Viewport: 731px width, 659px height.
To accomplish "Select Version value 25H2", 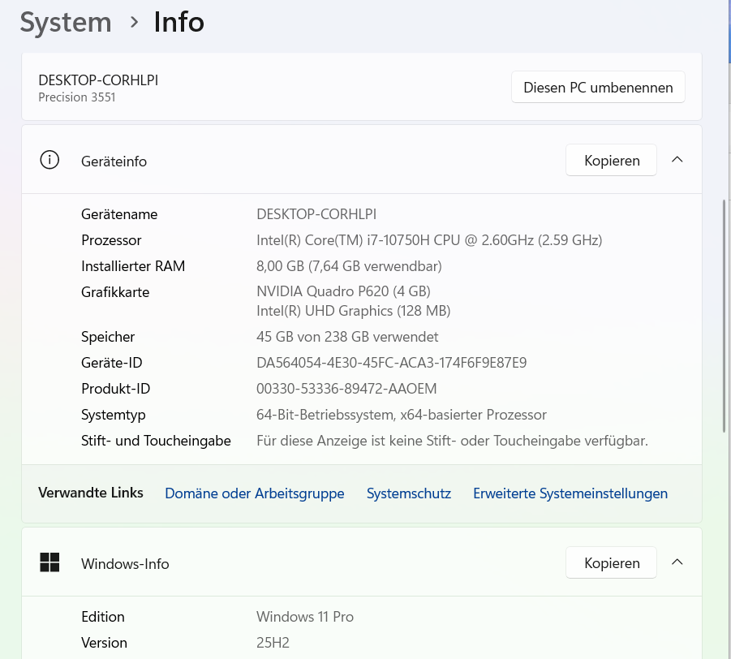I will (273, 643).
